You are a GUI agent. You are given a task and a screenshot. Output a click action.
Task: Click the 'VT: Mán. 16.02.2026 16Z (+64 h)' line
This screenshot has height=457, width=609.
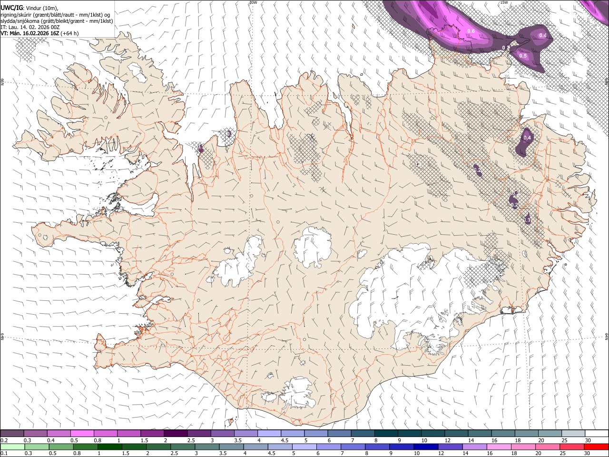[x=39, y=33]
